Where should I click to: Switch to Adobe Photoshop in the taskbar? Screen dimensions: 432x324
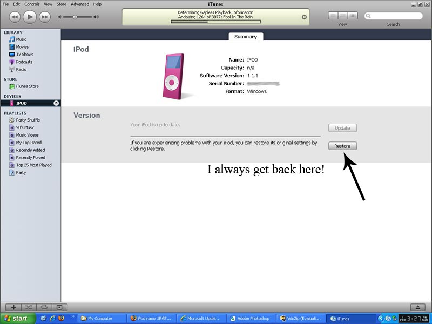(250, 318)
